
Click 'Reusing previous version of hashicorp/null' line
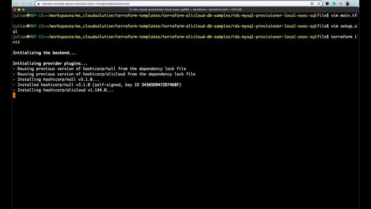[99, 69]
